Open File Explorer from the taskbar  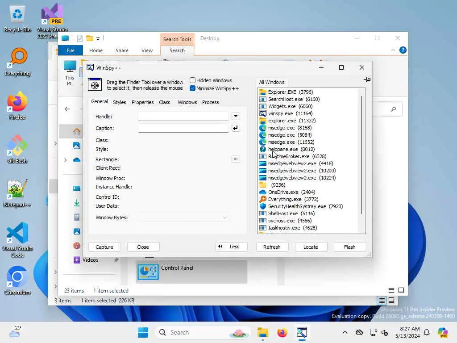(x=262, y=332)
